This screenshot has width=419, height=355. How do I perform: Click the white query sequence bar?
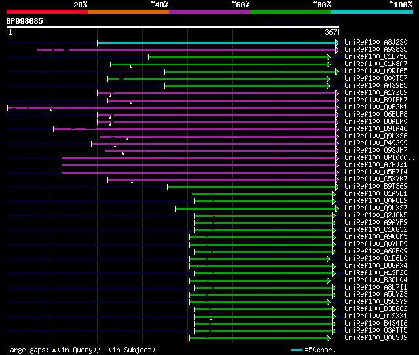click(173, 27)
